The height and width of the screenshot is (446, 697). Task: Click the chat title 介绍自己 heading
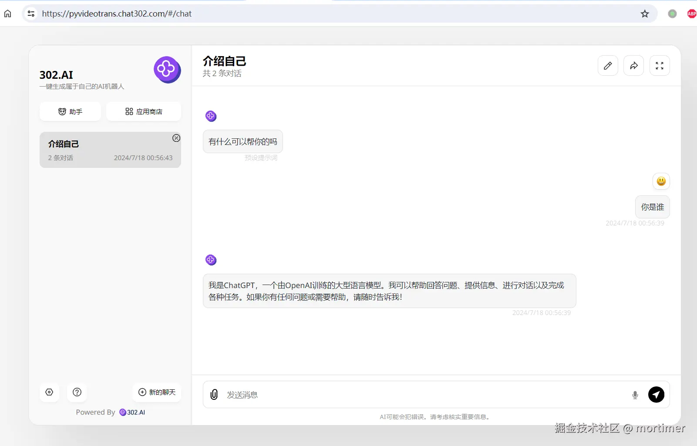225,61
